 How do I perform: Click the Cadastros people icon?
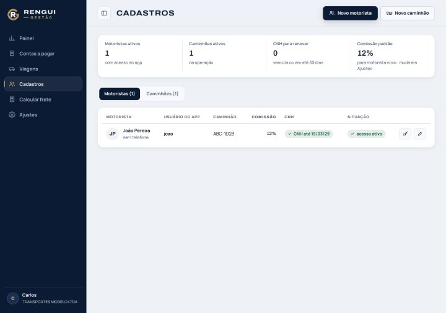click(x=12, y=84)
